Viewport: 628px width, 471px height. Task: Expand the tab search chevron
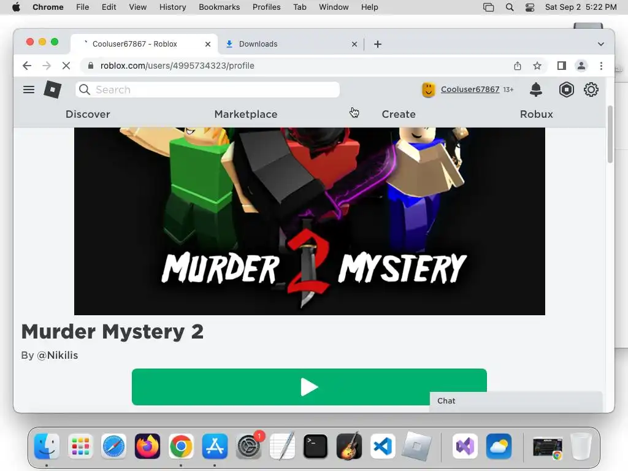pyautogui.click(x=601, y=44)
